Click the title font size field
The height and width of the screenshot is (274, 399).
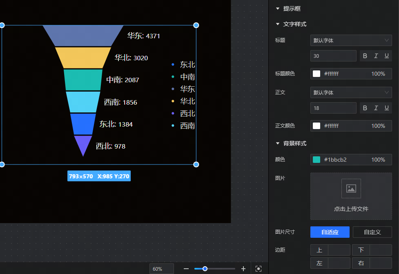[x=333, y=56]
